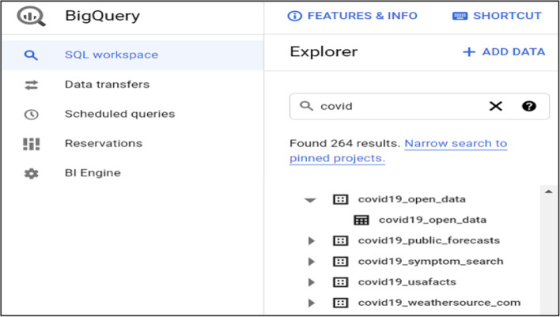
Task: Open Scheduled queries menu item
Action: pyautogui.click(x=119, y=114)
